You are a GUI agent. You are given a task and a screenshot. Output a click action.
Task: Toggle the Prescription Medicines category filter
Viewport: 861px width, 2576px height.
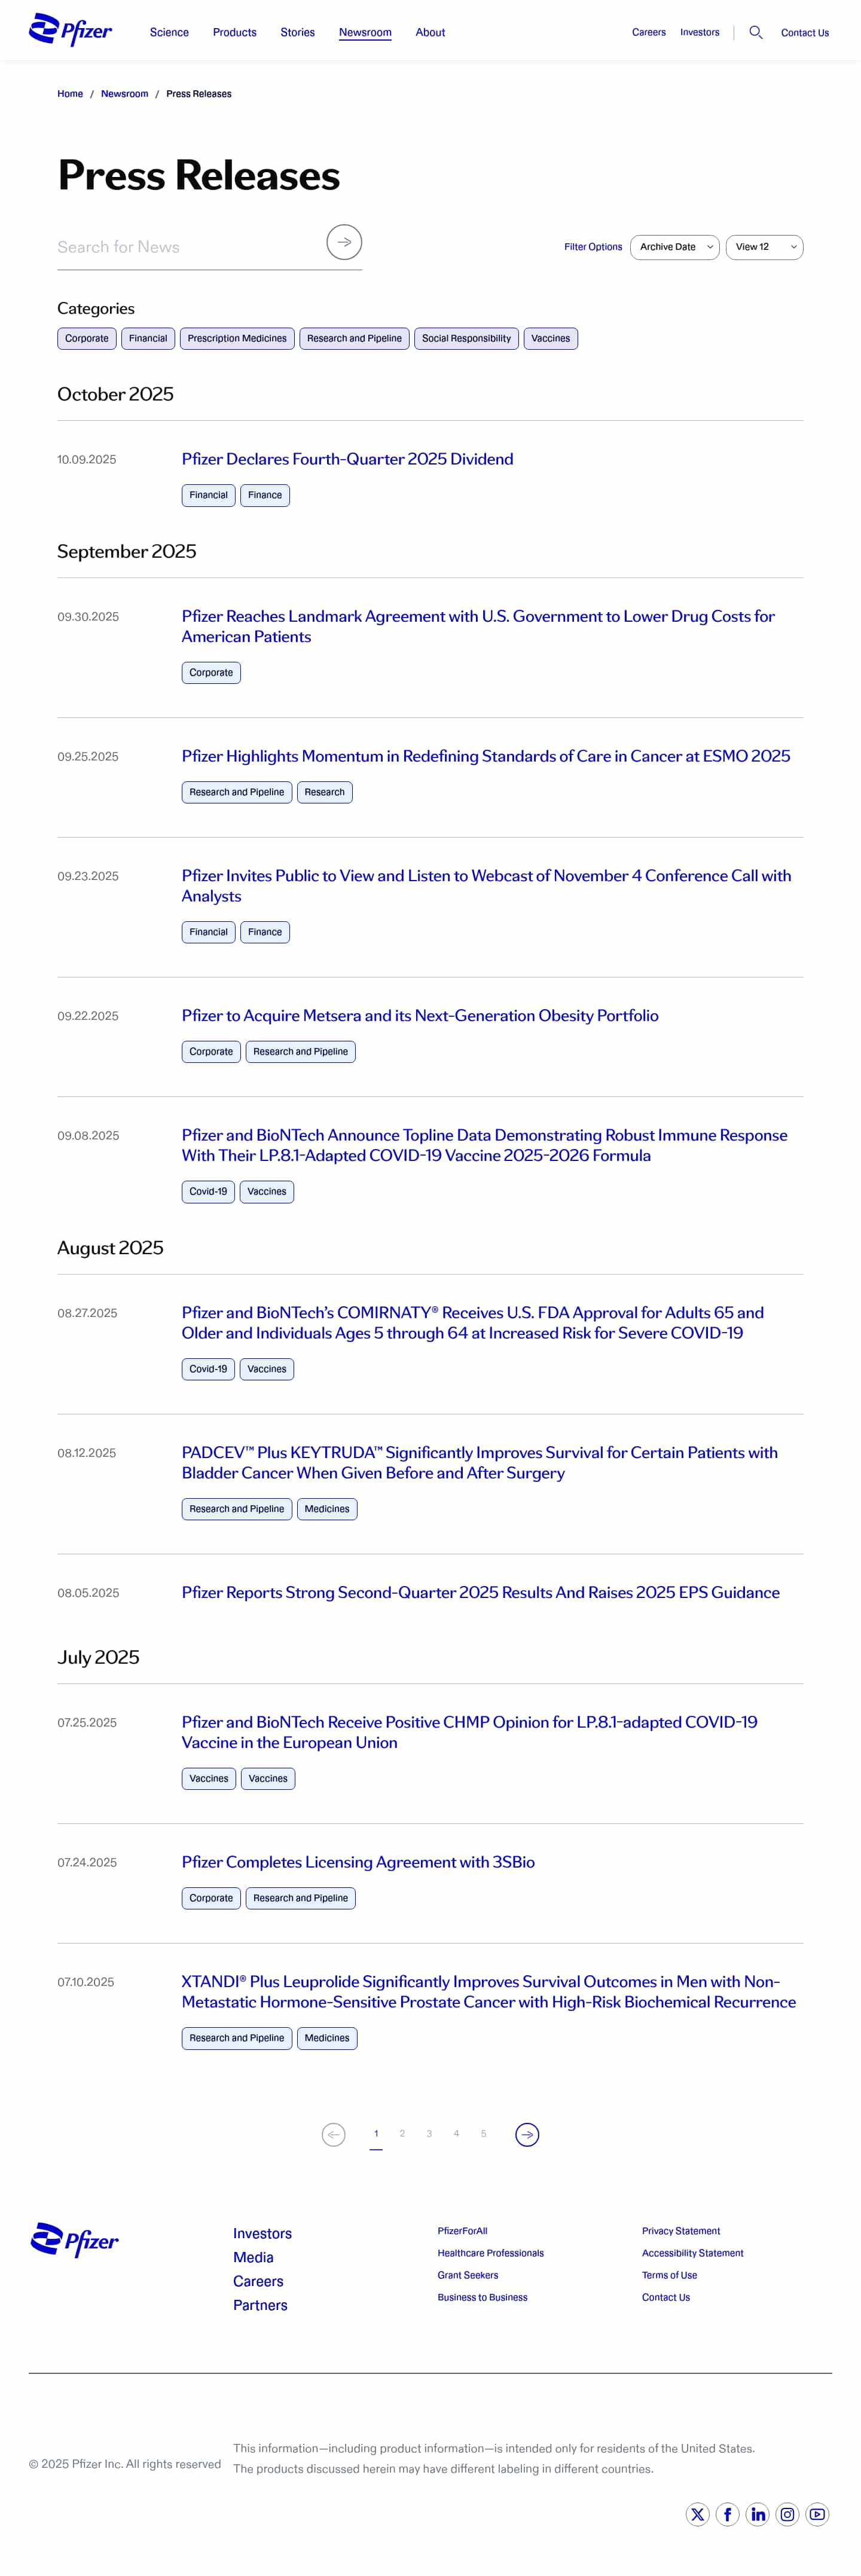[237, 339]
